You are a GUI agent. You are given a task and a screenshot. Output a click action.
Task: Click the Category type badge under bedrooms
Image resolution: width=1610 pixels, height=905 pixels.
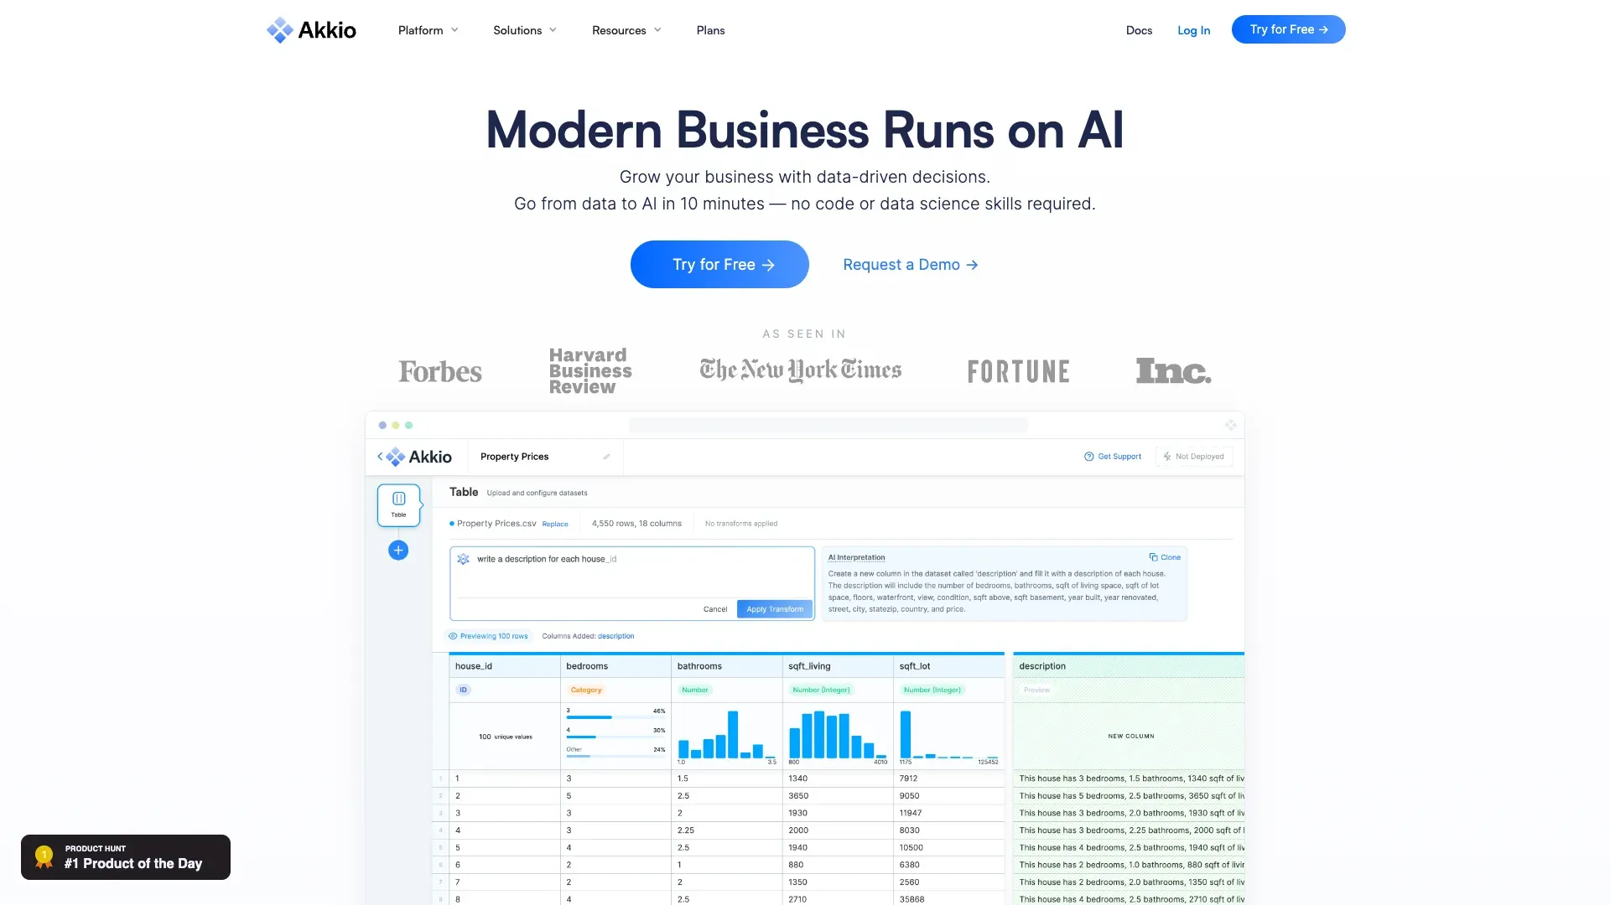pos(586,690)
